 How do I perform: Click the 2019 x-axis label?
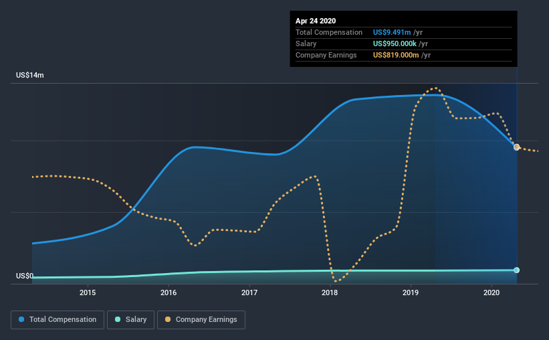(411, 292)
